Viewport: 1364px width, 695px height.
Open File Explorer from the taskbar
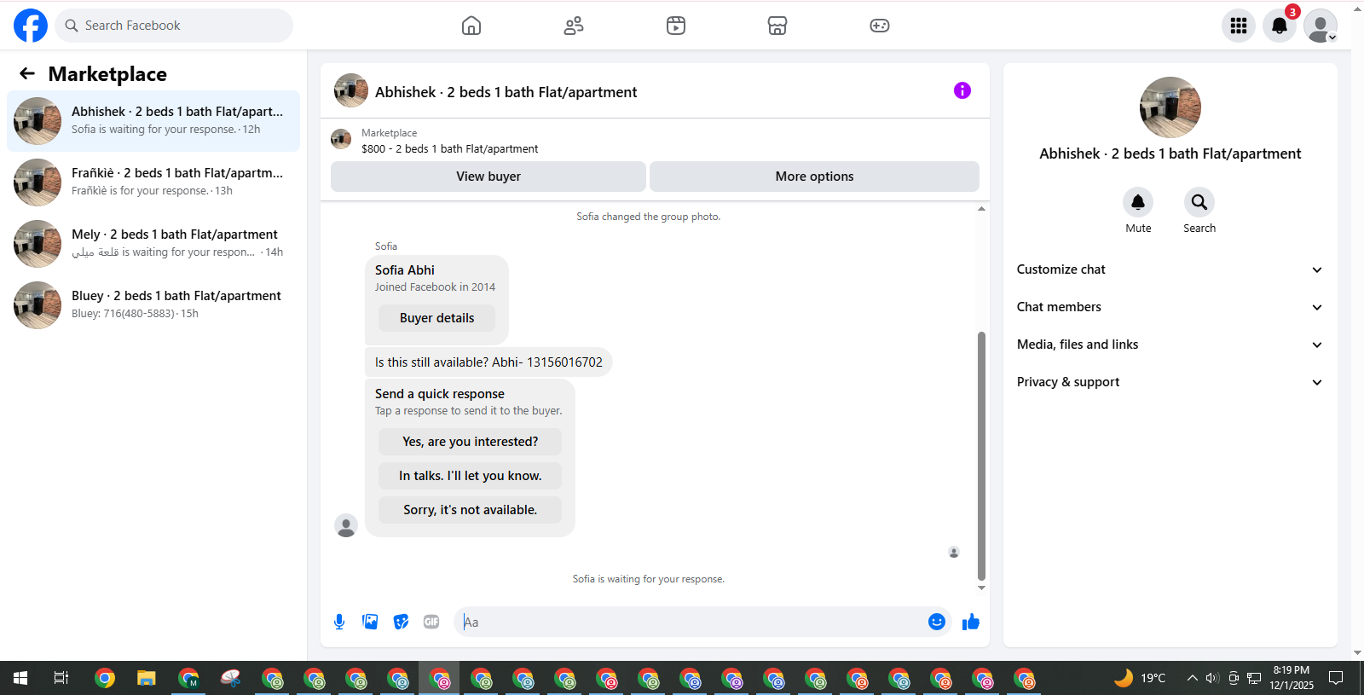click(x=147, y=678)
